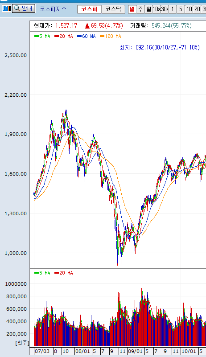This screenshot has width=206, height=357.
Task: Click the 10/01 date axis marker
Action: [x=189, y=351]
